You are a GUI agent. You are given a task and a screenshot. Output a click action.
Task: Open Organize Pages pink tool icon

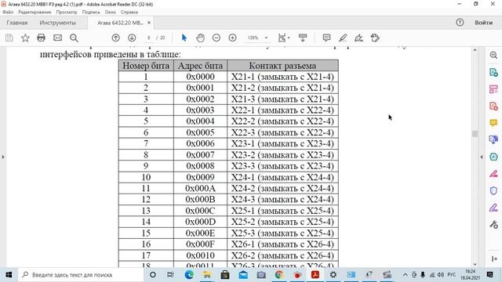(x=493, y=89)
